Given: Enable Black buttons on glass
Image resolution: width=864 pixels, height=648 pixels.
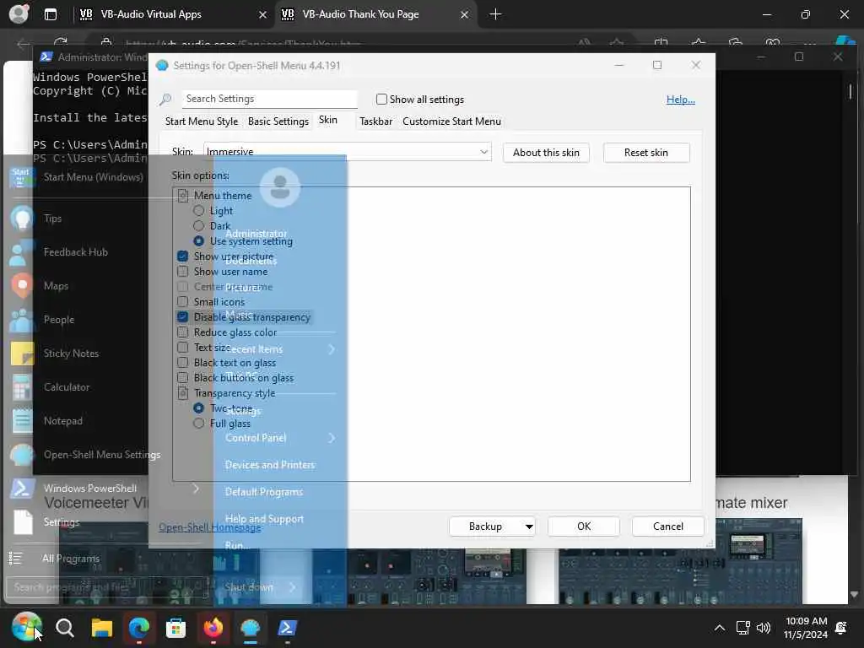Looking at the screenshot, I should point(183,378).
